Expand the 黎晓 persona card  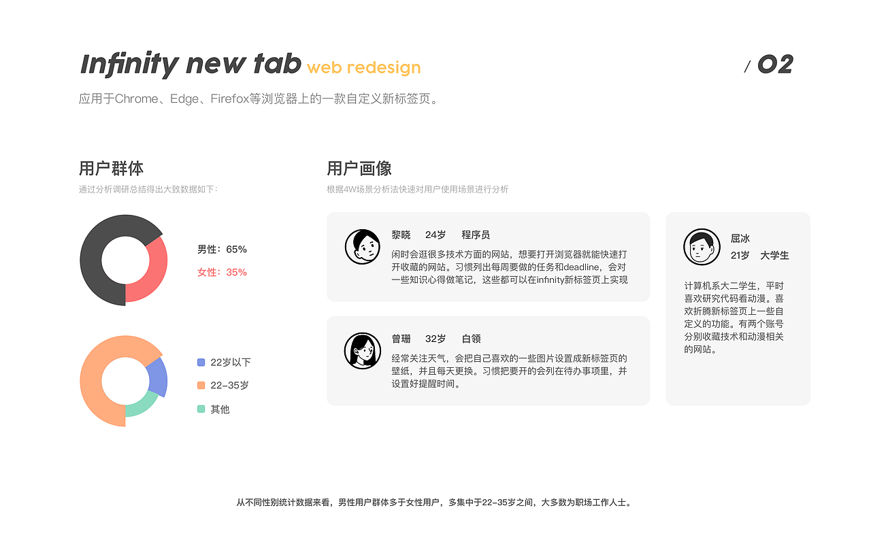[487, 256]
